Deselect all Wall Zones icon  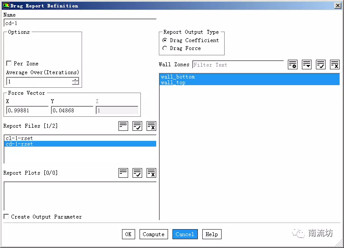334,65
